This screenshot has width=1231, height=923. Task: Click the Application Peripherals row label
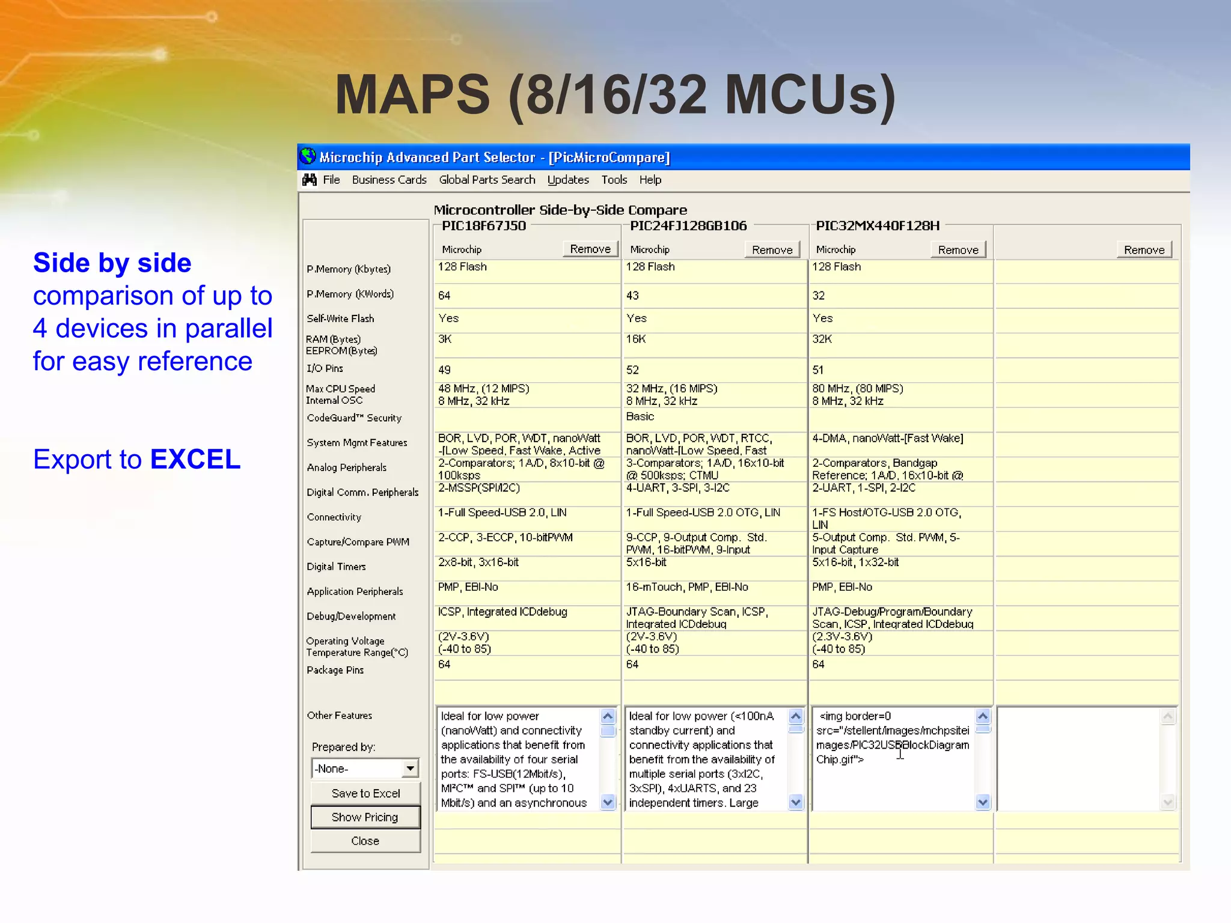tap(355, 591)
